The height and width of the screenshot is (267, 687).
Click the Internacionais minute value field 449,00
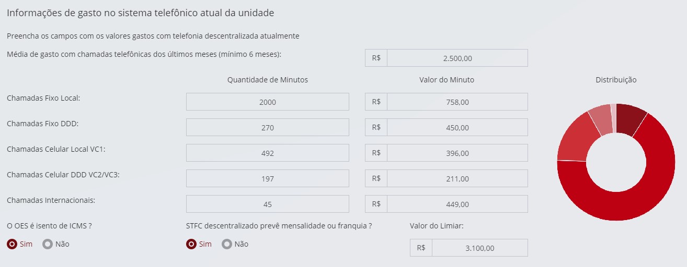click(457, 204)
